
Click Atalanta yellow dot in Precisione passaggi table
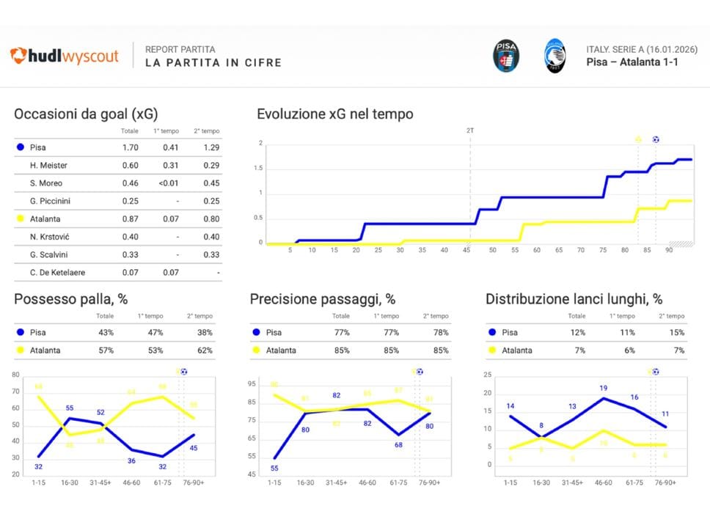(x=255, y=350)
